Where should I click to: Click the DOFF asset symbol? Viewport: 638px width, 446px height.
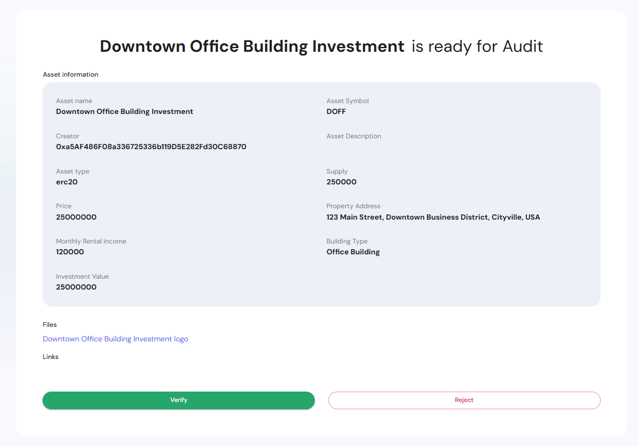336,111
